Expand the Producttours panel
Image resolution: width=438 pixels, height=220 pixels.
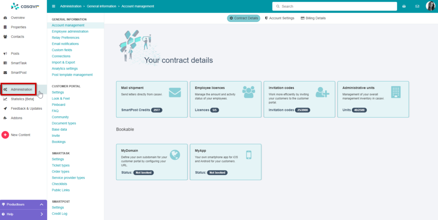[41, 205]
